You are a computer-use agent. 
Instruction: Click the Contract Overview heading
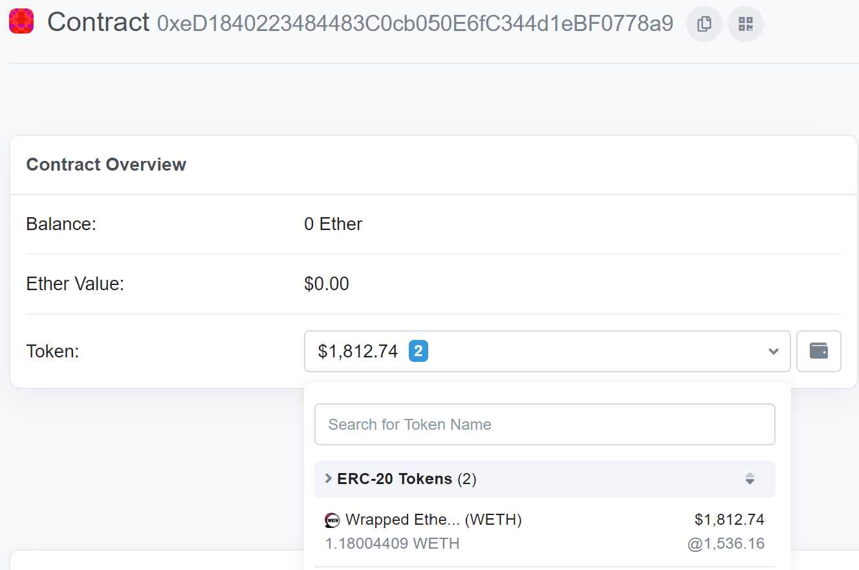point(106,165)
